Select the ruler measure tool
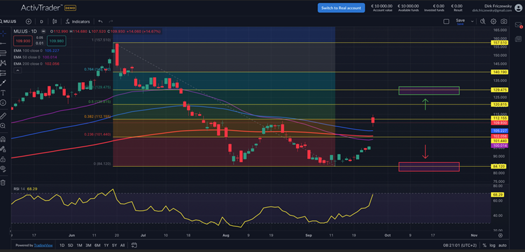This screenshot has width=525, height=252. tap(4, 116)
